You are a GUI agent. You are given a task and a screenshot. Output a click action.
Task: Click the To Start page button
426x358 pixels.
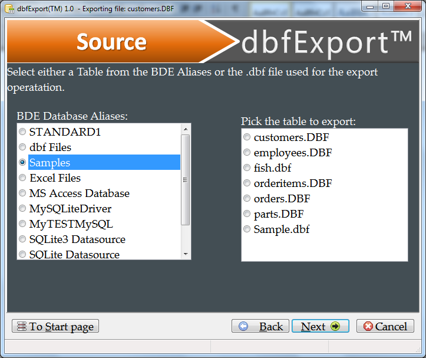click(55, 326)
